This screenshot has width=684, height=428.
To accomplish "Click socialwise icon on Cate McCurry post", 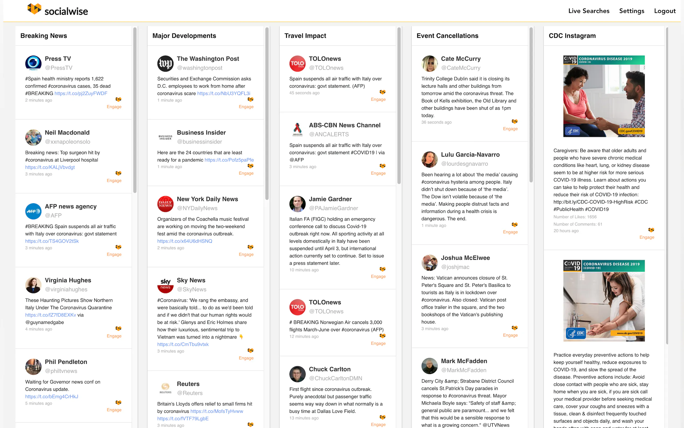I will tap(514, 122).
